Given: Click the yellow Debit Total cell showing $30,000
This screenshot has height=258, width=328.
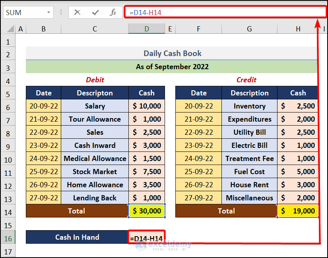Looking at the screenshot, I should pos(146,211).
